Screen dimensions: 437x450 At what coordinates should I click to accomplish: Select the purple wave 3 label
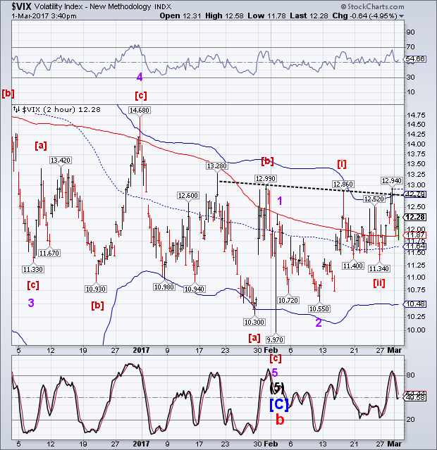pos(31,303)
